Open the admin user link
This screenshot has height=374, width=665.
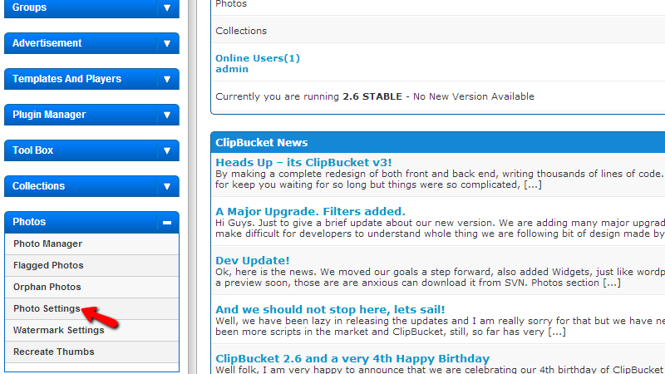232,69
